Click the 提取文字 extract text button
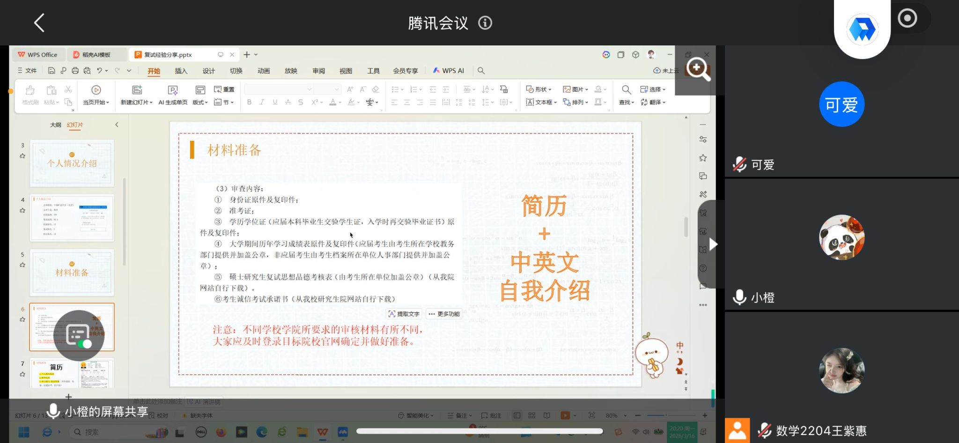 coord(404,314)
